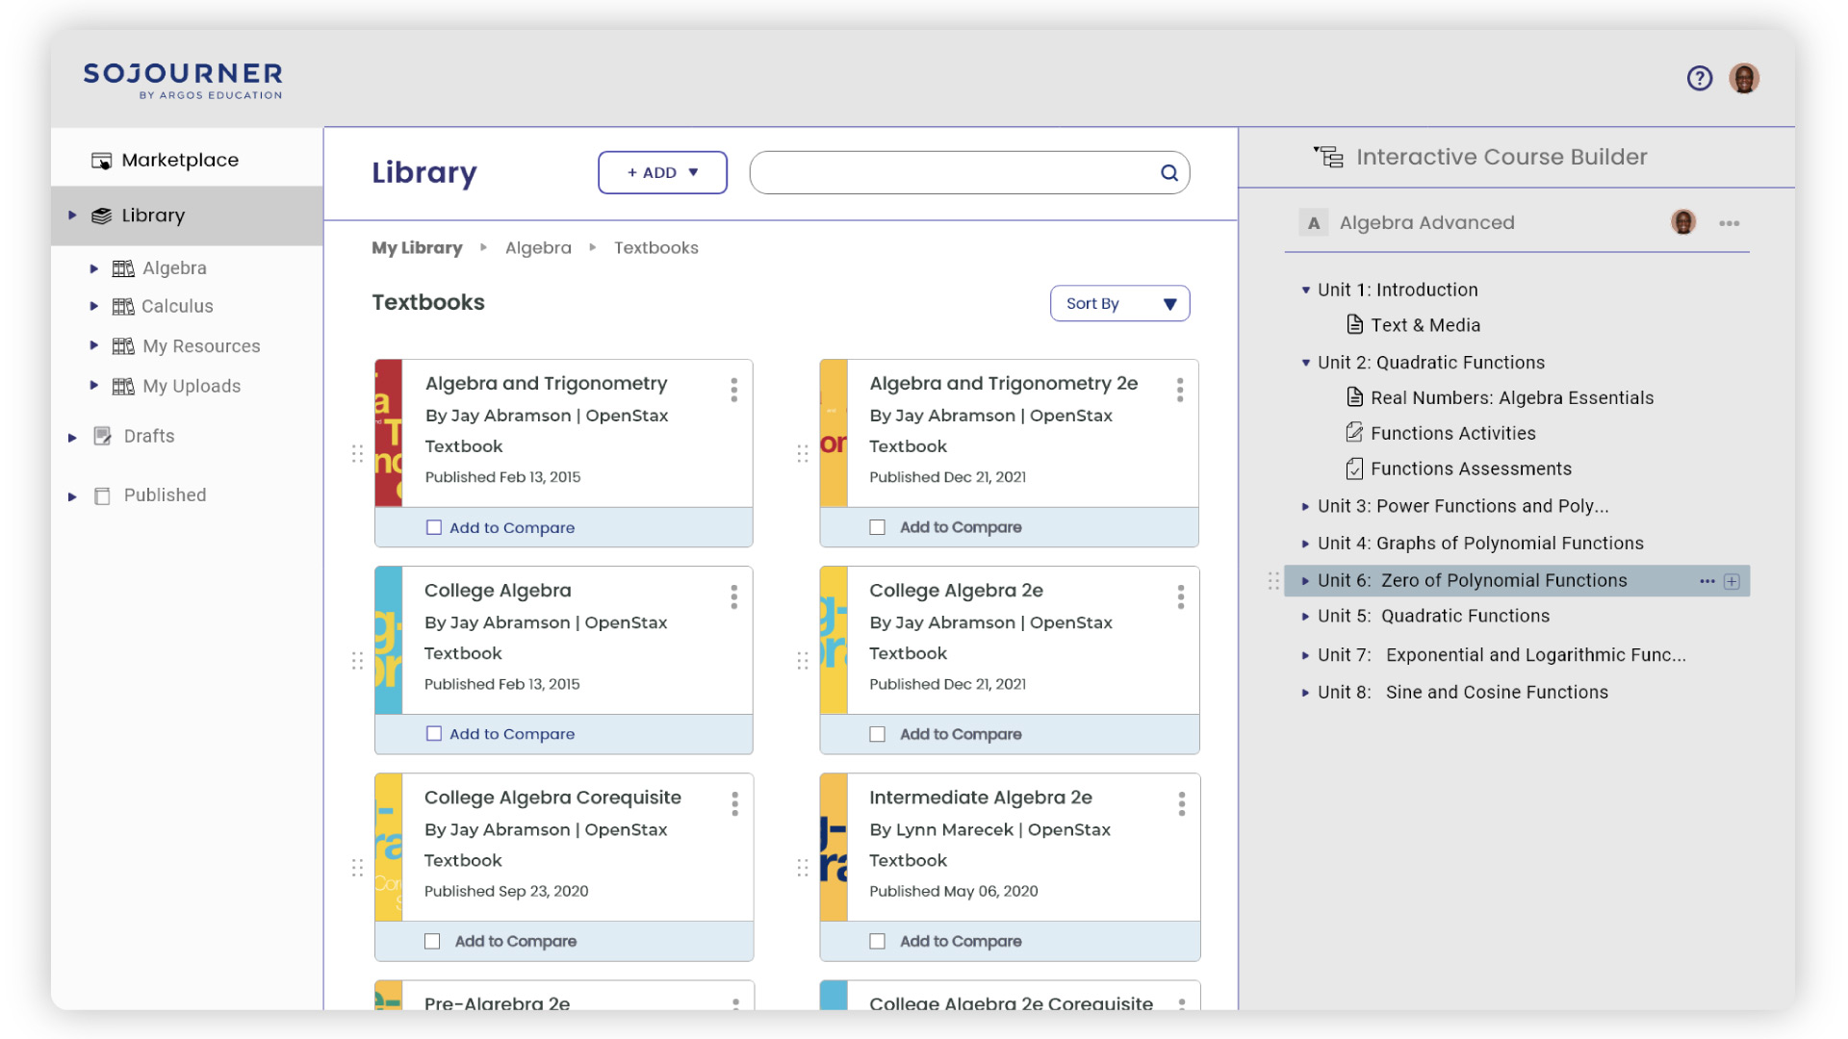
Task: Open the Sort By dropdown
Action: tap(1119, 303)
